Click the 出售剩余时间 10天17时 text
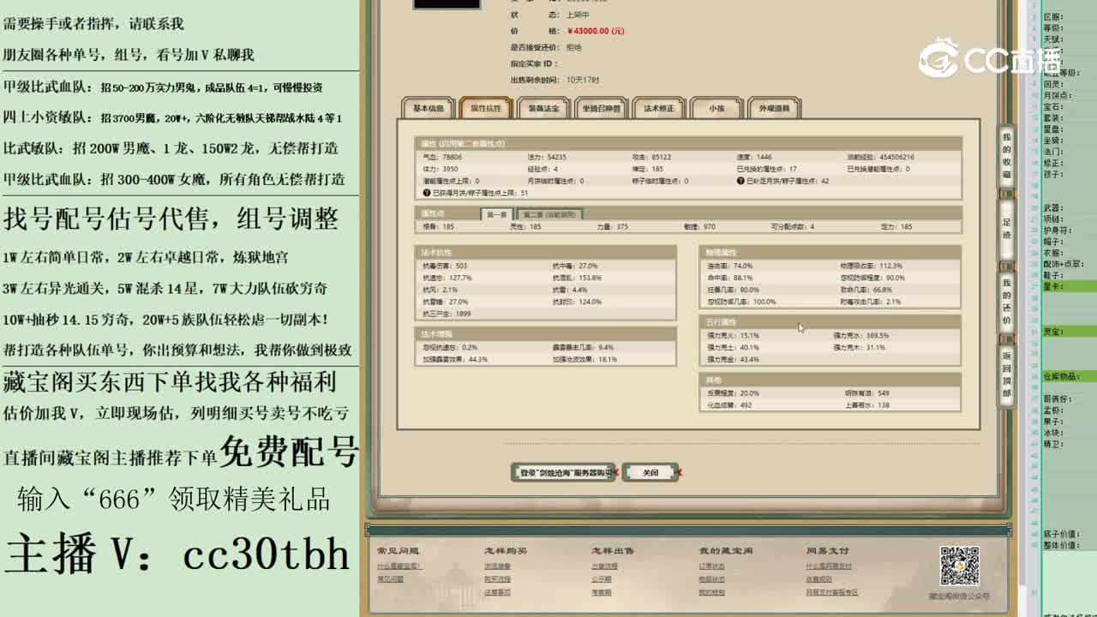1097x617 pixels. (554, 80)
